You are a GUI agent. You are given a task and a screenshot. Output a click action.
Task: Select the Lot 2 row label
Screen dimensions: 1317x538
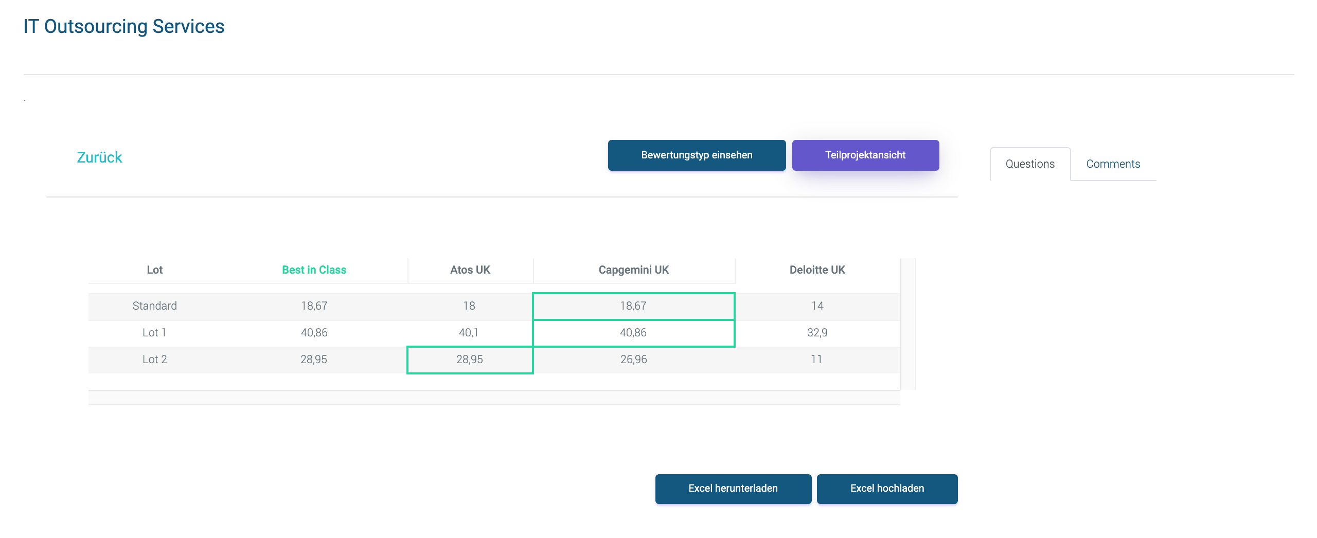coord(154,360)
